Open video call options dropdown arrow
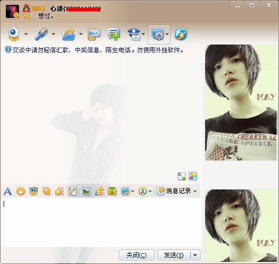Viewport: 279px width, 264px height. [x=26, y=34]
